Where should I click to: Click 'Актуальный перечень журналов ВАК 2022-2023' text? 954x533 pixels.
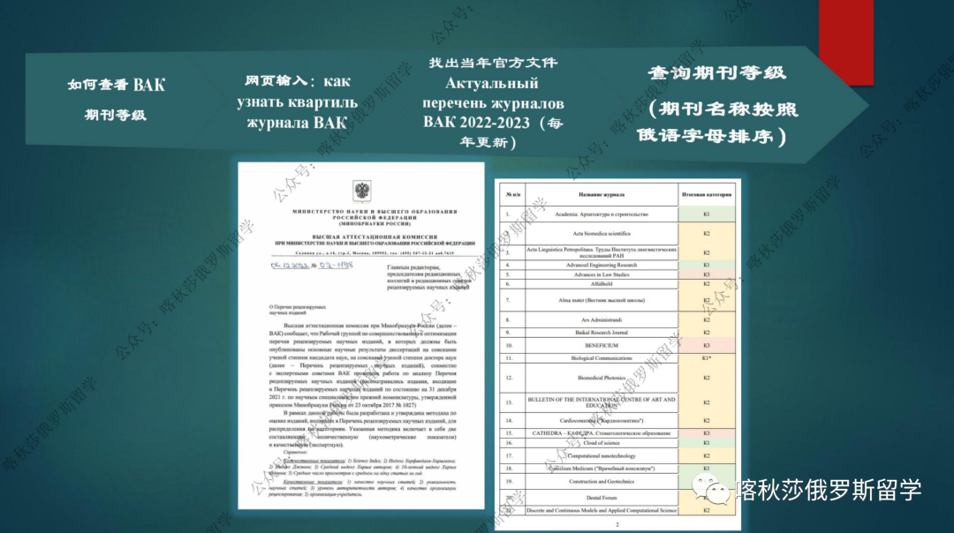coord(493,102)
